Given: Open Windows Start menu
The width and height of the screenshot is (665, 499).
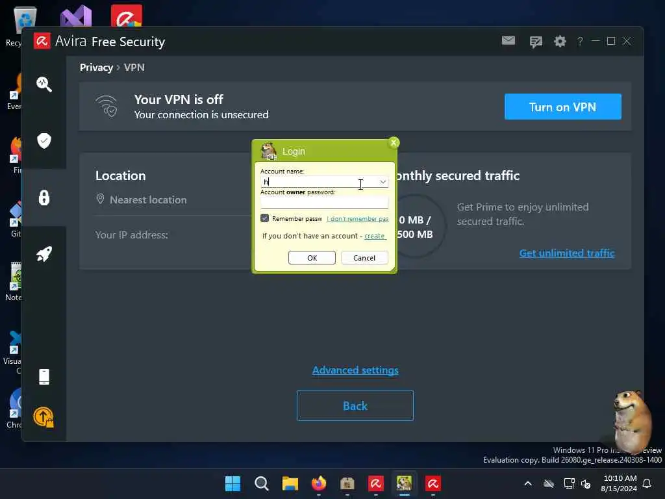Looking at the screenshot, I should coord(232,483).
